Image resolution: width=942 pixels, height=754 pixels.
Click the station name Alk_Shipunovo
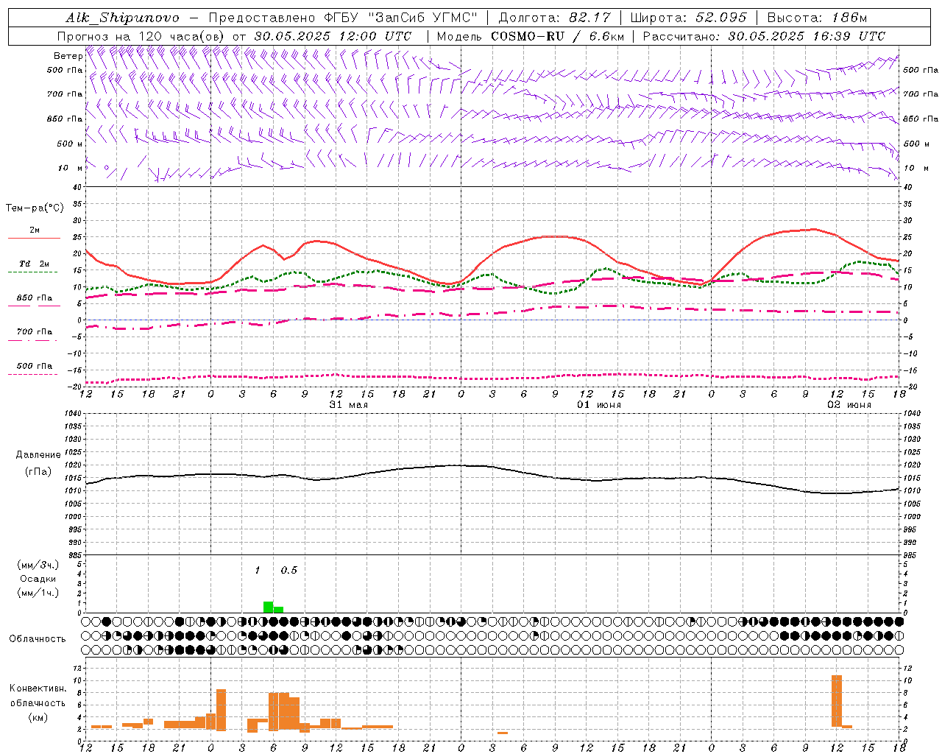(123, 18)
